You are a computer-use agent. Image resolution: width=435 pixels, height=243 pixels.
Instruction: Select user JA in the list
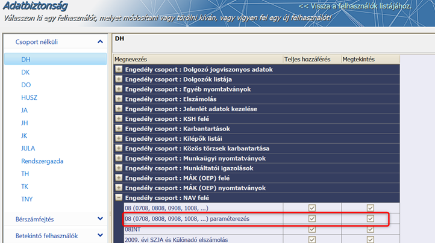click(25, 111)
